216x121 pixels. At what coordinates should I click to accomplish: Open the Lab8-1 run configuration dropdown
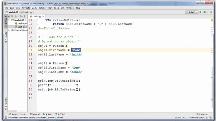point(192,12)
